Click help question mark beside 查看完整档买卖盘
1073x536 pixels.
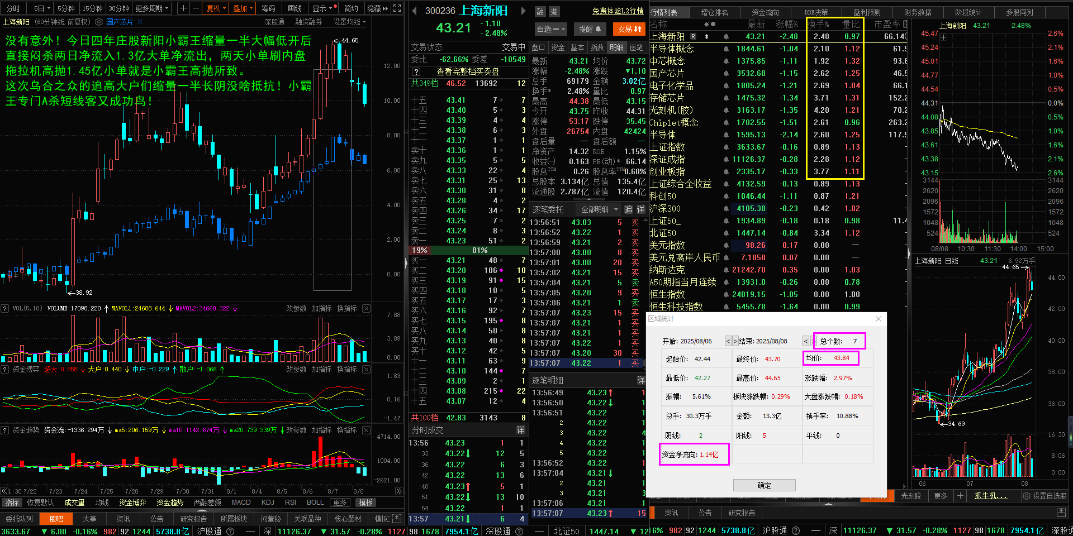416,72
